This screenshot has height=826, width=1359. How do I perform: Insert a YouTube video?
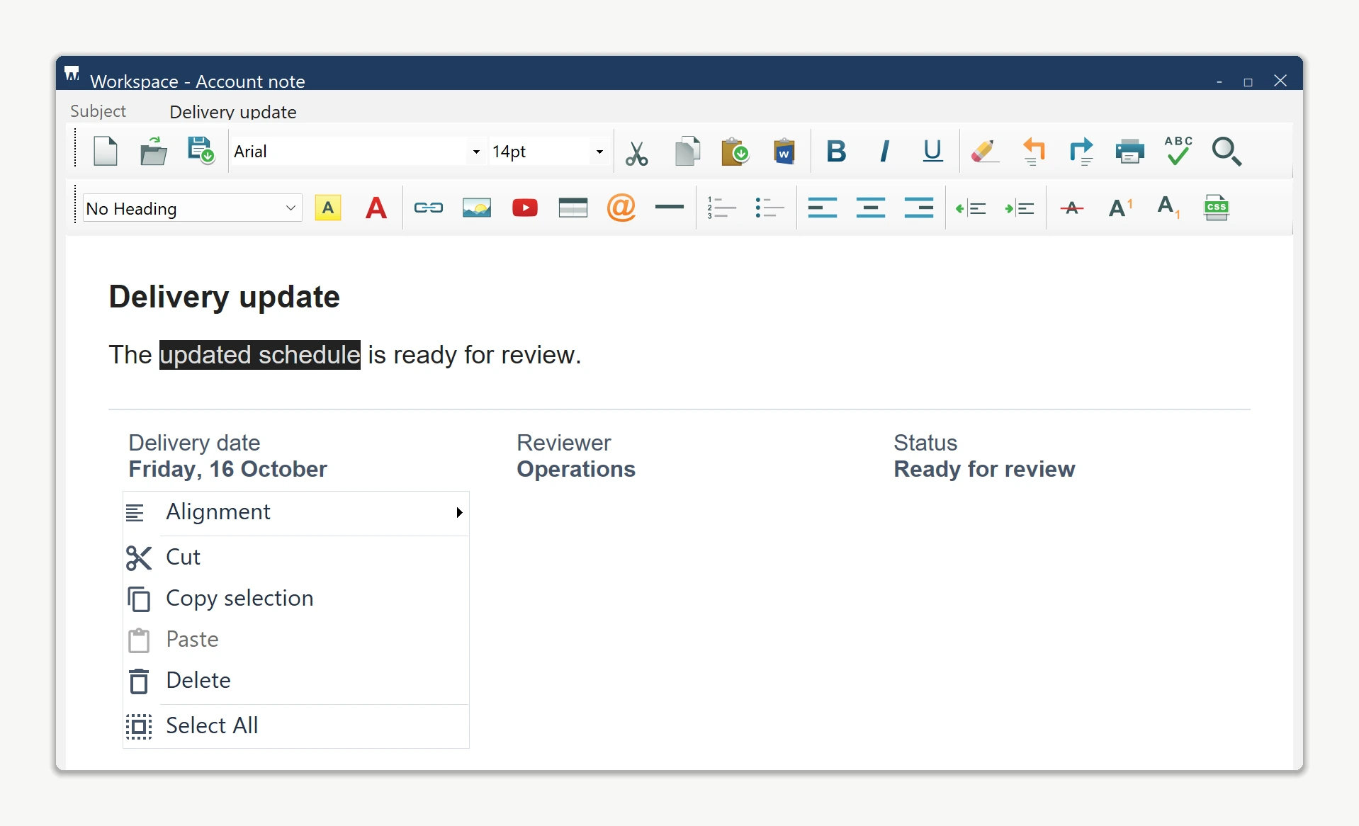coord(525,208)
